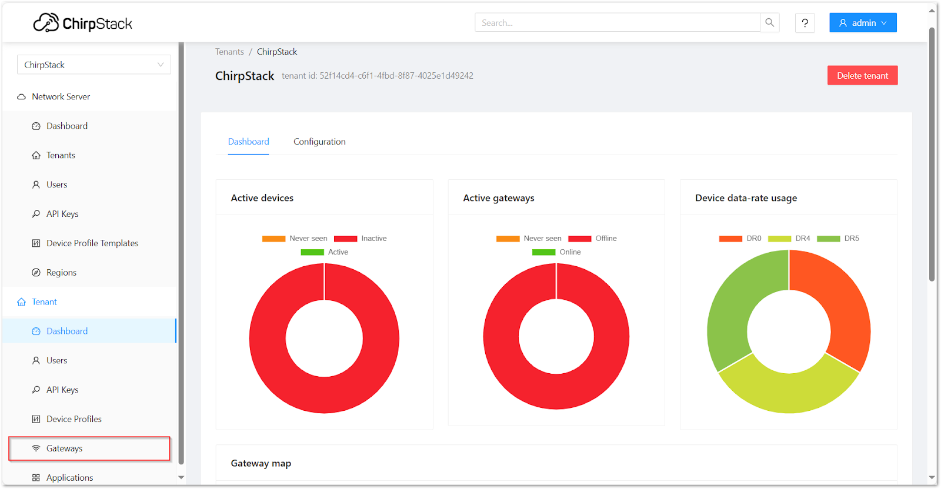The image size is (941, 489).
Task: Toggle DR4 legend in data-rate chart
Action: 789,239
